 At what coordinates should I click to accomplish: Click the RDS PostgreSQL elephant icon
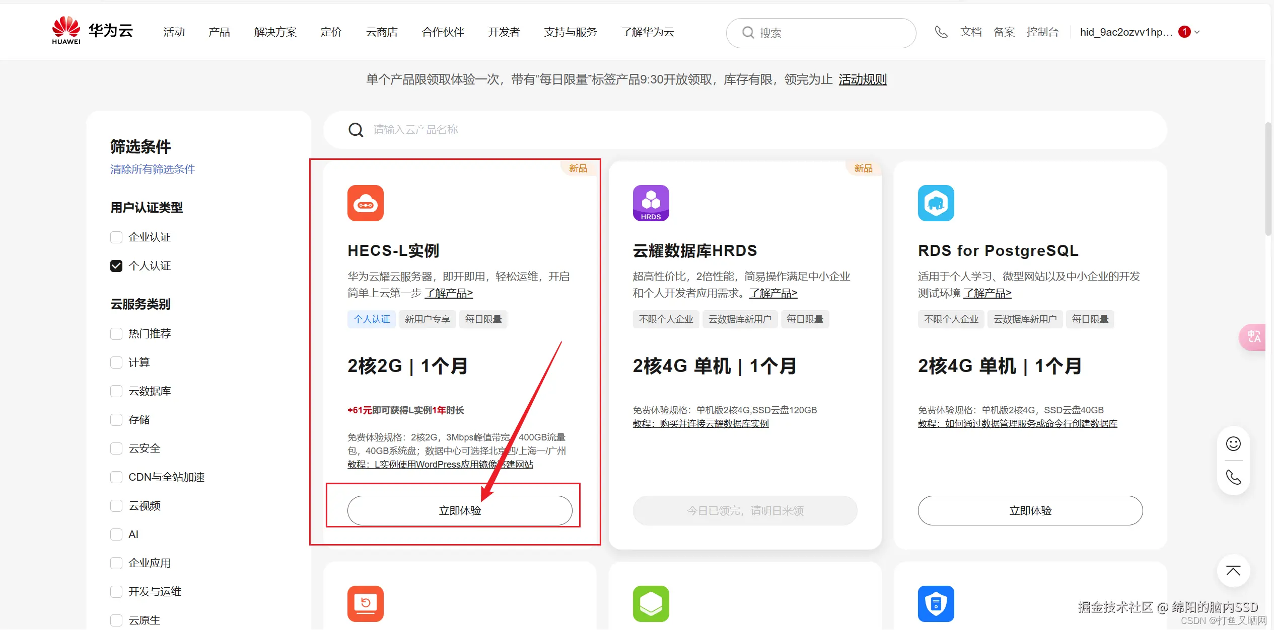point(936,203)
